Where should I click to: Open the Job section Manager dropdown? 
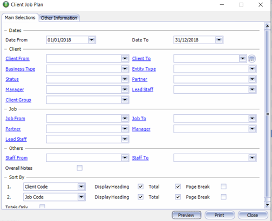click(252, 129)
